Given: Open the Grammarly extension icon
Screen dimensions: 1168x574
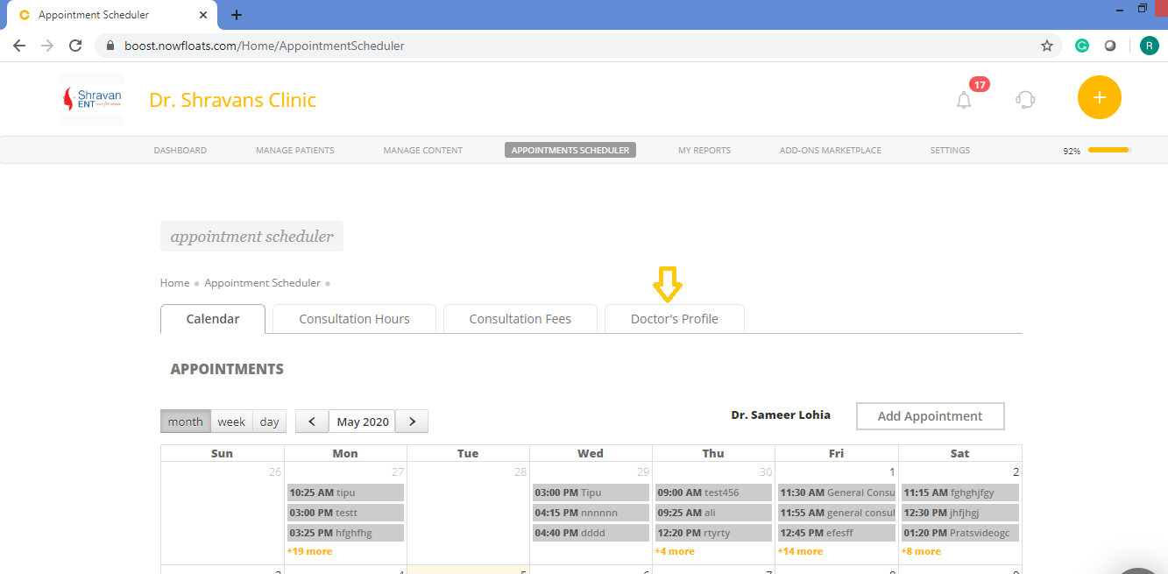Looking at the screenshot, I should point(1083,46).
